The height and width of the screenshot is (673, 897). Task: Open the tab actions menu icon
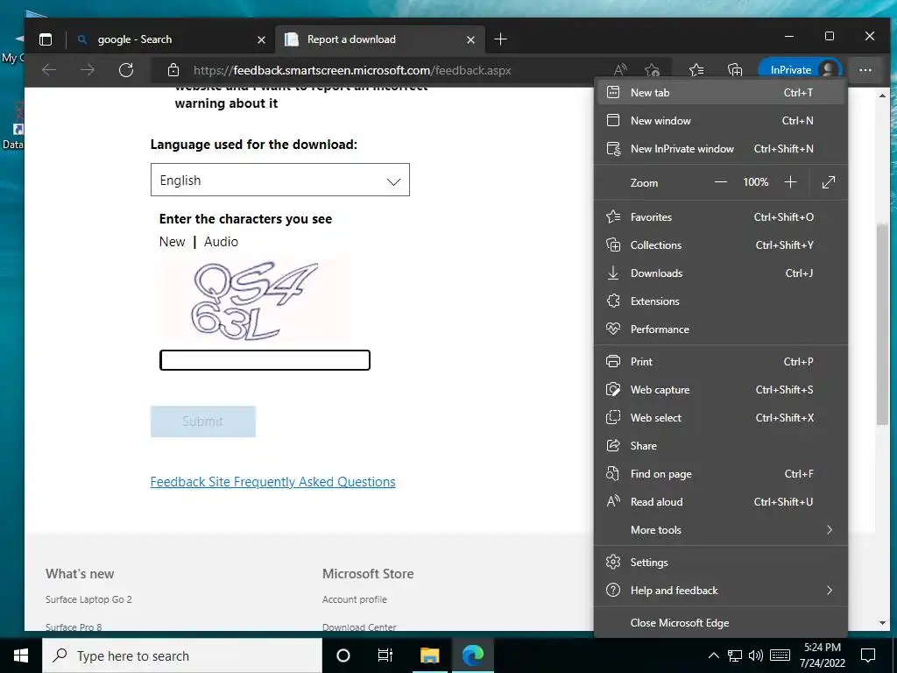click(x=46, y=39)
